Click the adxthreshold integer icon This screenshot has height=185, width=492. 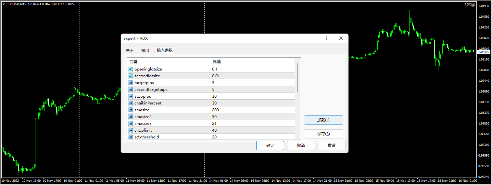click(131, 137)
